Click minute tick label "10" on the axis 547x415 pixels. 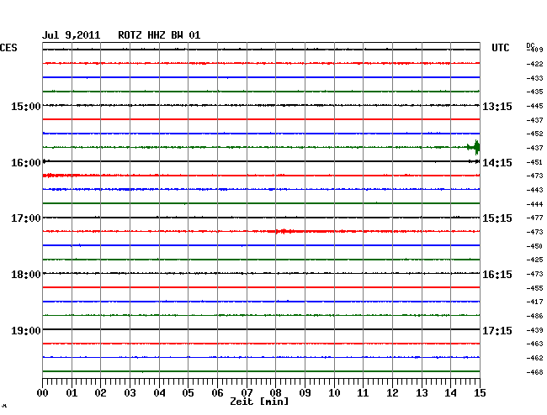[334, 392]
